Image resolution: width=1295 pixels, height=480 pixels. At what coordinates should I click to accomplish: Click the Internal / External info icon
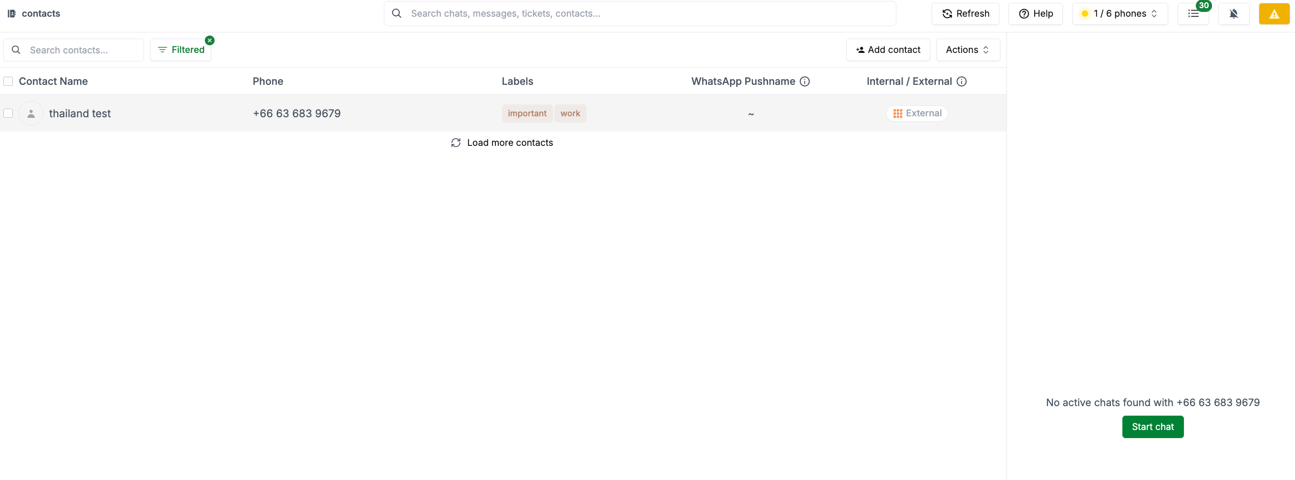[961, 82]
